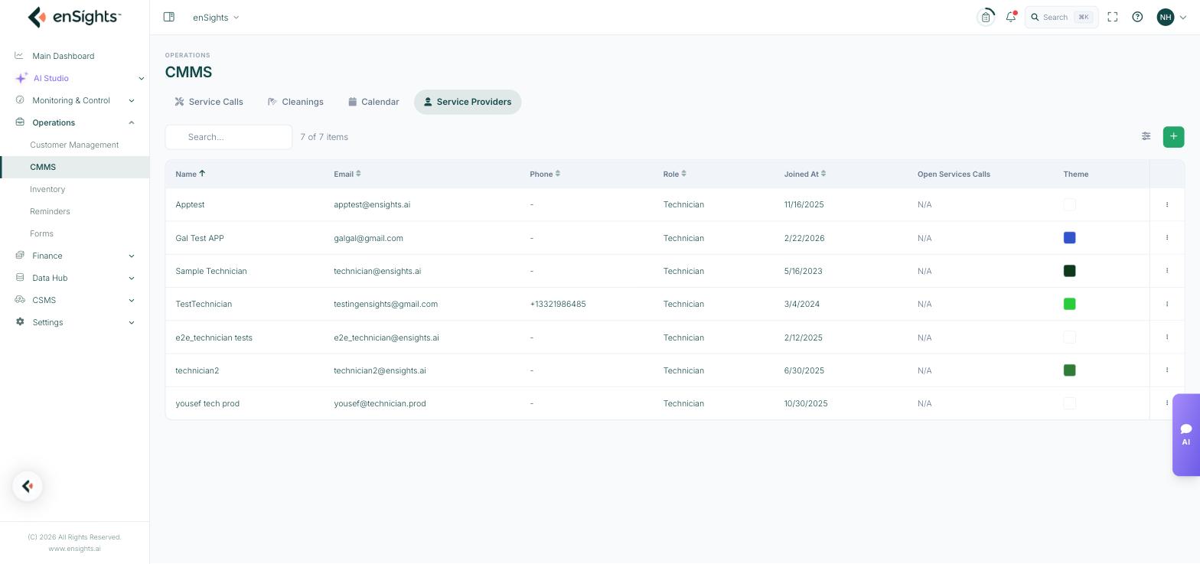Screen dimensions: 1200x564
Task: Open Customer Management page
Action: tap(74, 145)
